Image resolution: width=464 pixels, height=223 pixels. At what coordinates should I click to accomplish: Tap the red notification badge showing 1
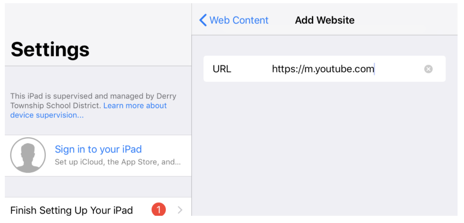(x=159, y=209)
